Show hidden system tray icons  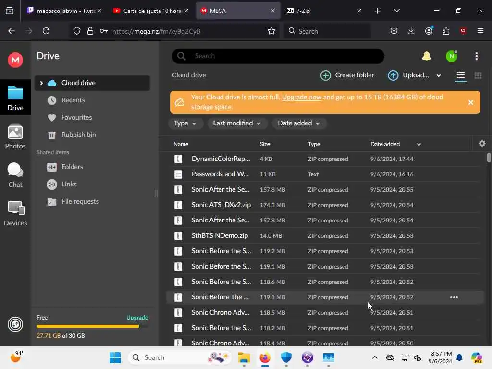coord(375,357)
